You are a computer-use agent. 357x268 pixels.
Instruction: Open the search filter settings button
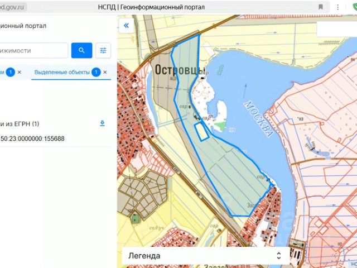[103, 50]
